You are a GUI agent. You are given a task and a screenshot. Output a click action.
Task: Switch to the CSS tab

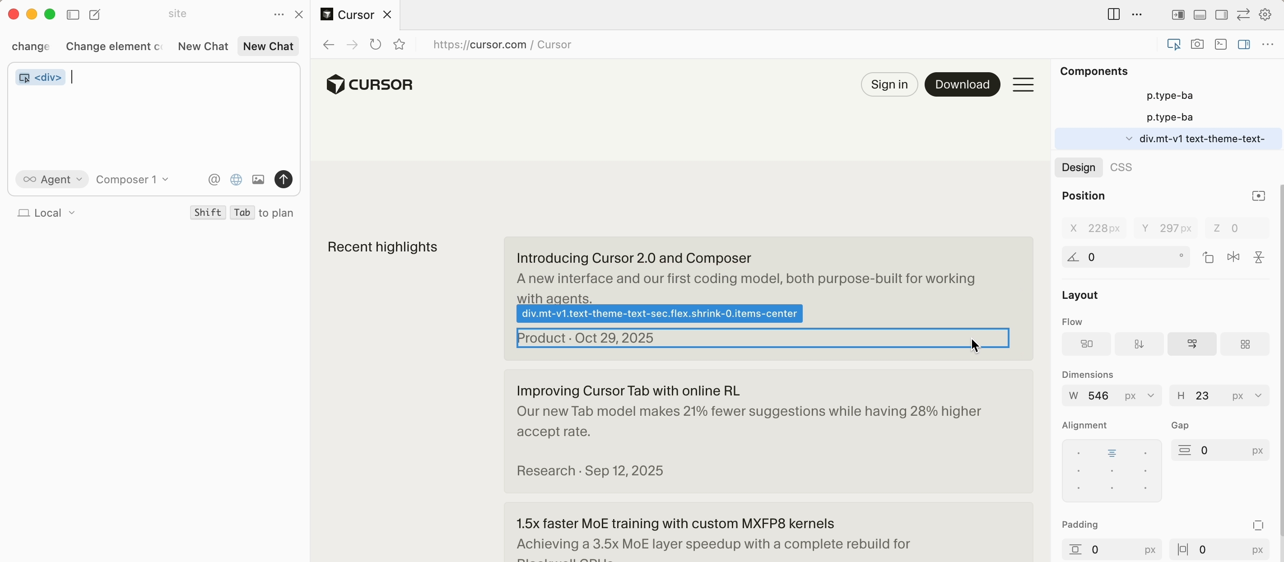1121,167
